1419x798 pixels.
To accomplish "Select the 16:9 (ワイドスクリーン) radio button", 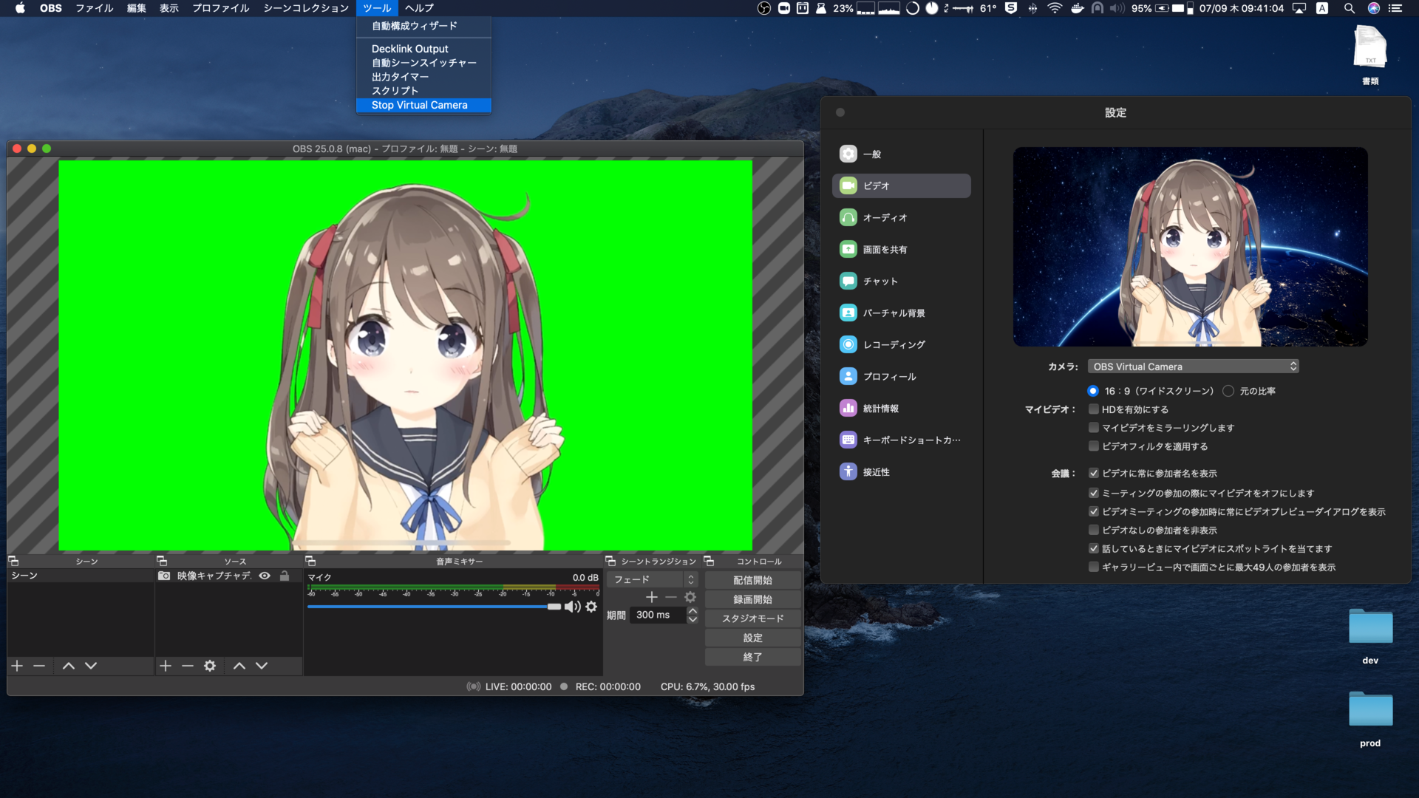I will tap(1093, 391).
